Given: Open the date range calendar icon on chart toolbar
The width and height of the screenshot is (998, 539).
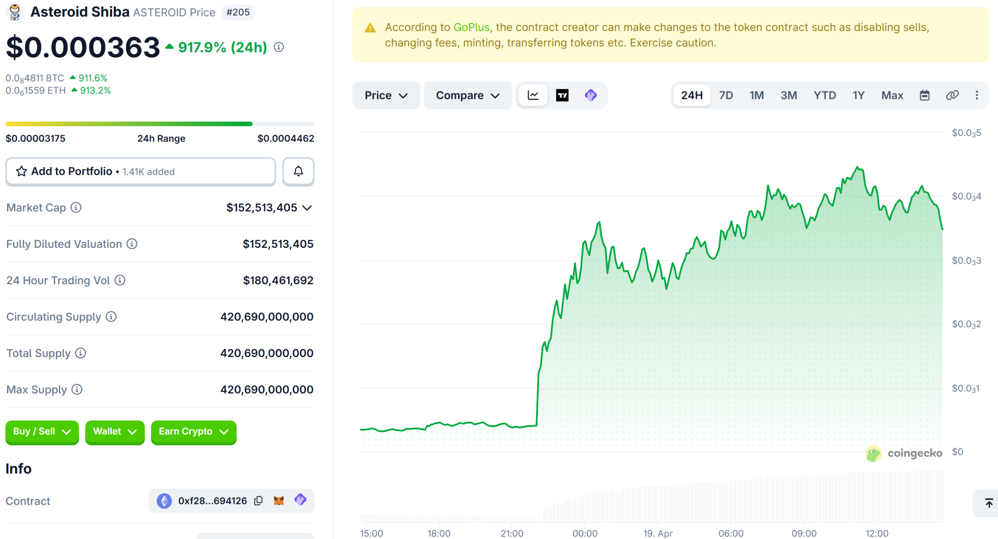Looking at the screenshot, I should (925, 95).
